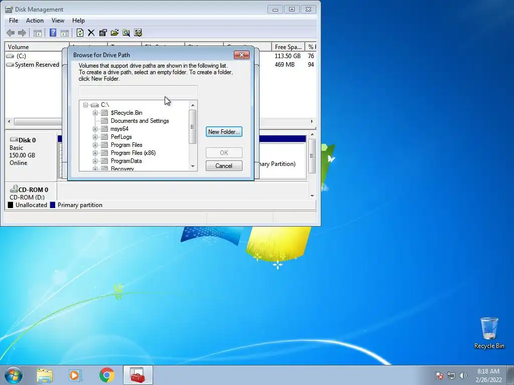Cancel the Browse for Drive Path dialog
Viewport: 514px width, 385px height.
click(x=224, y=165)
